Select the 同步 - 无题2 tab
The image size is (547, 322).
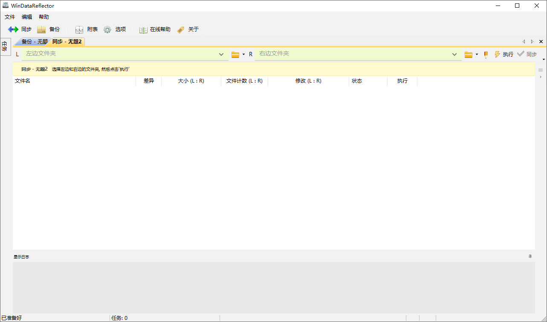(67, 42)
